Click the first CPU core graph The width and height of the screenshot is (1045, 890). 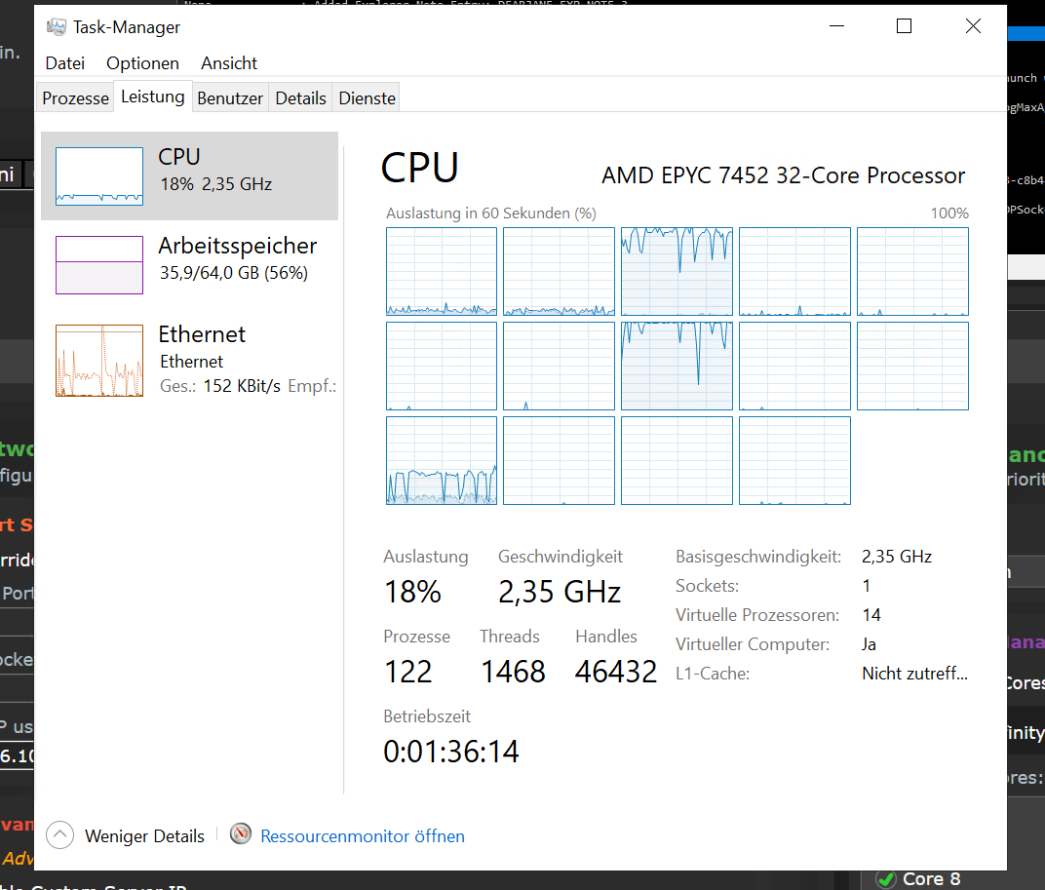click(442, 272)
